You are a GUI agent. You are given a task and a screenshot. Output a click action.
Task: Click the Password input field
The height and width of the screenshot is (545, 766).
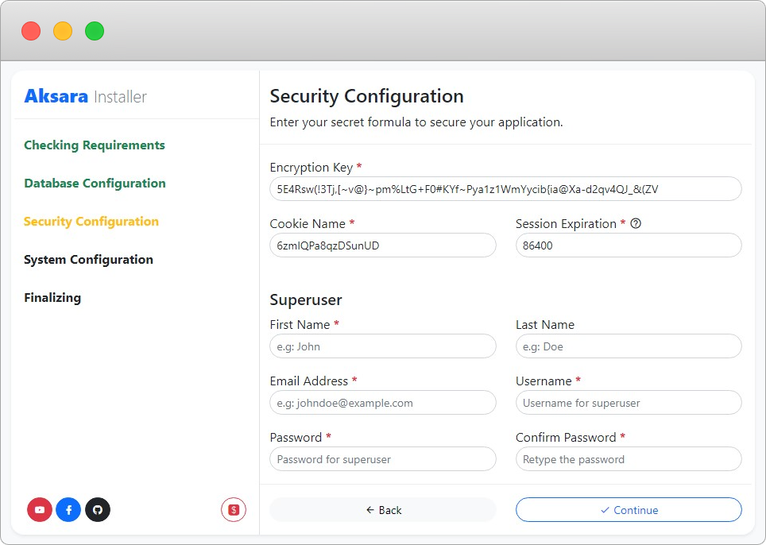(x=383, y=459)
